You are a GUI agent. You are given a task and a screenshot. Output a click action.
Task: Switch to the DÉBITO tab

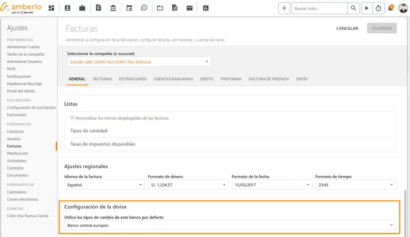(207, 79)
